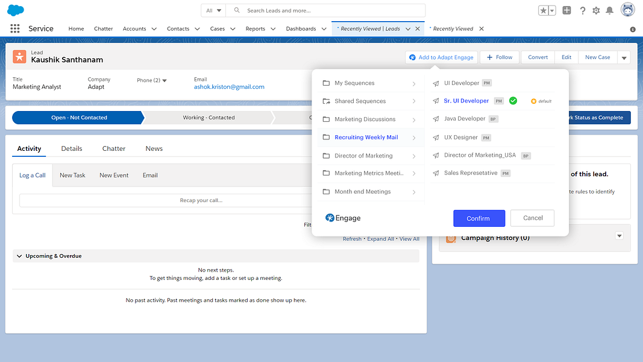Click the Follow button
This screenshot has width=643, height=362.
pos(500,57)
